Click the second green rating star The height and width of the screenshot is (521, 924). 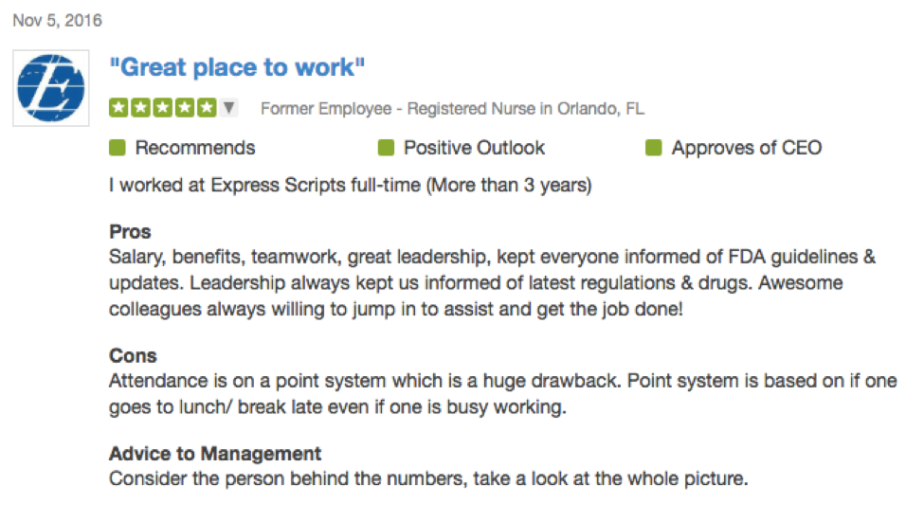coord(141,108)
